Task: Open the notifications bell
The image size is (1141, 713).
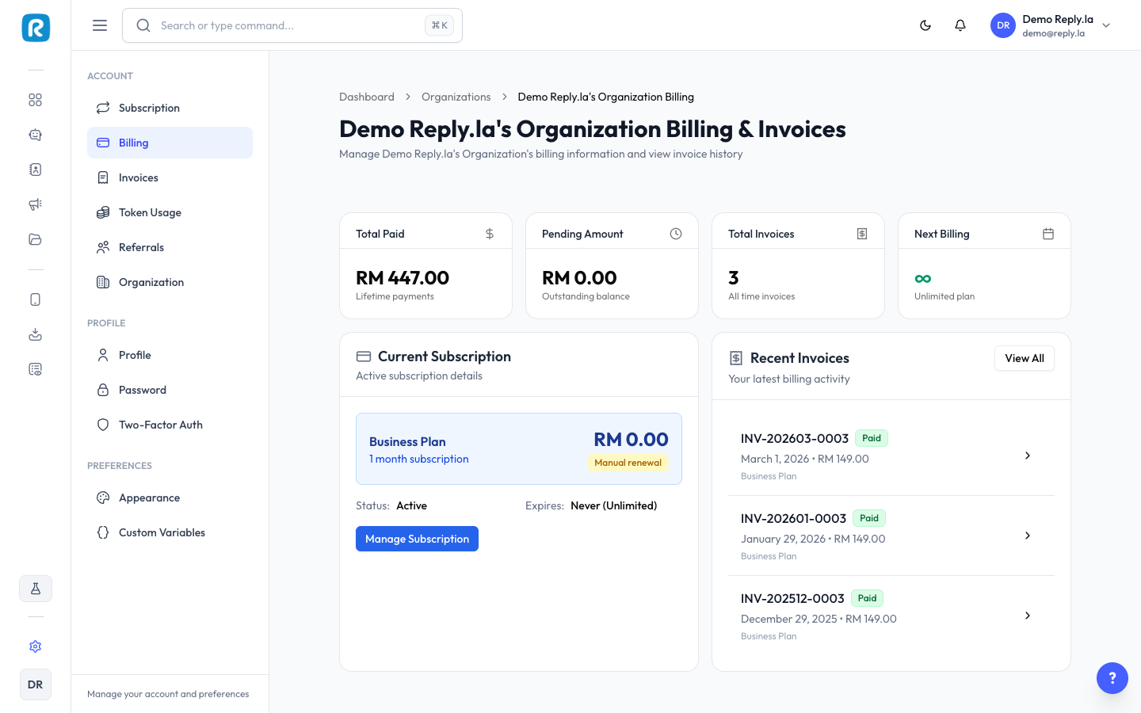Action: point(960,25)
